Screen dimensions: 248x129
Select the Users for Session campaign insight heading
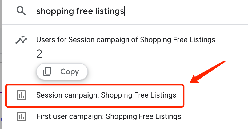tap(126, 39)
